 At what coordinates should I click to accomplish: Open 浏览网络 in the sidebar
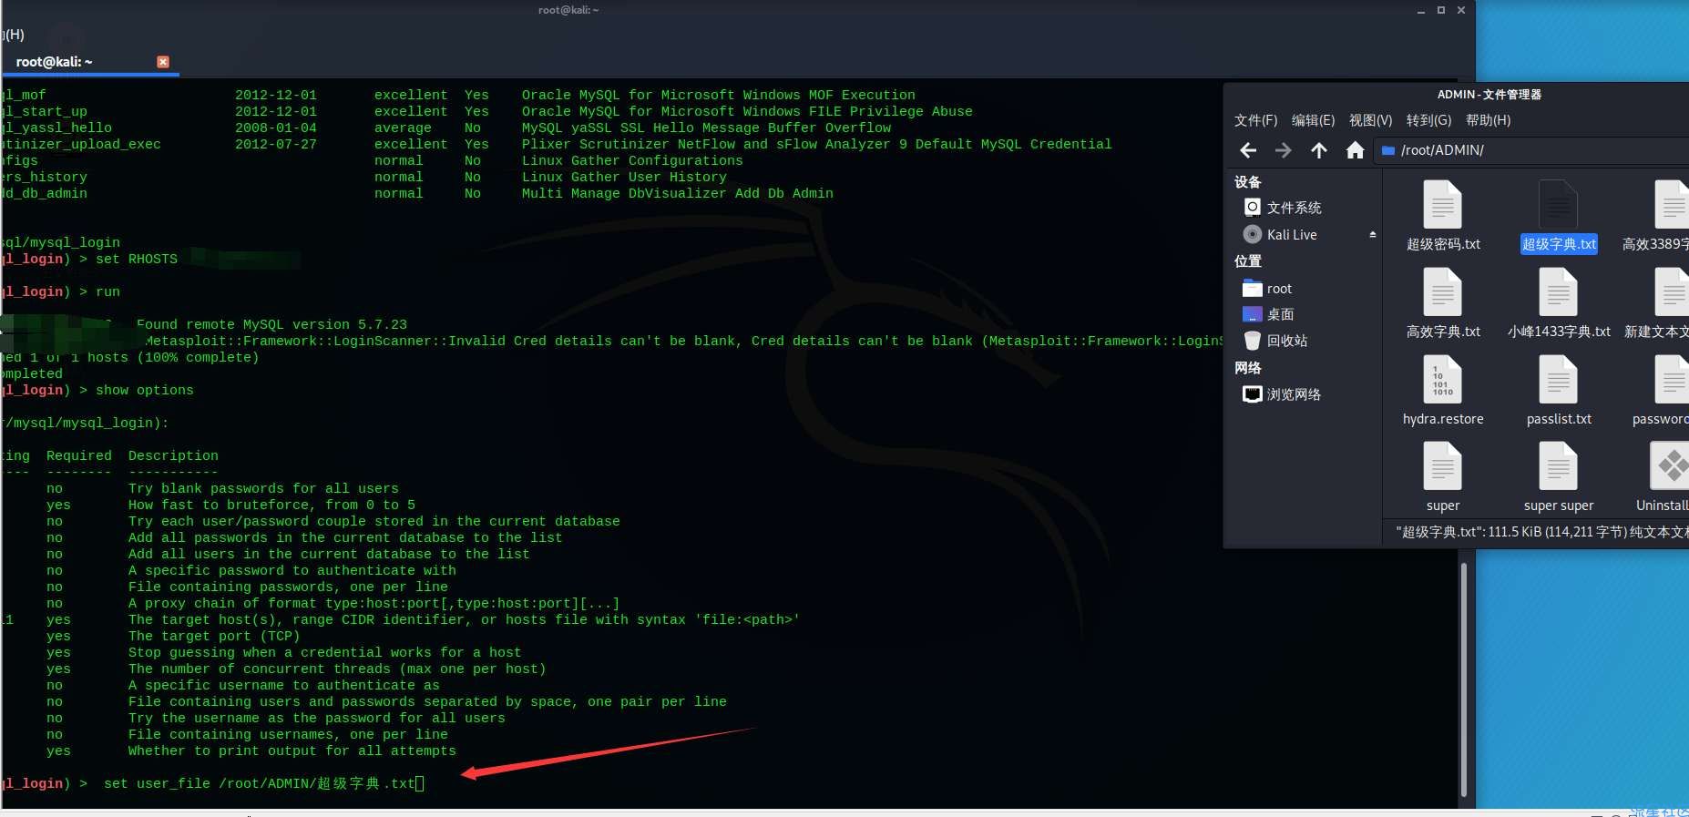coord(1282,394)
